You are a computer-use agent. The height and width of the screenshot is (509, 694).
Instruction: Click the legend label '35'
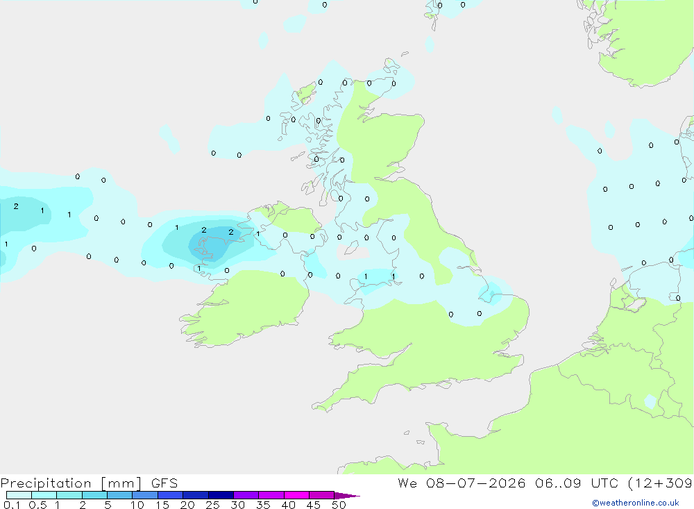click(x=263, y=505)
